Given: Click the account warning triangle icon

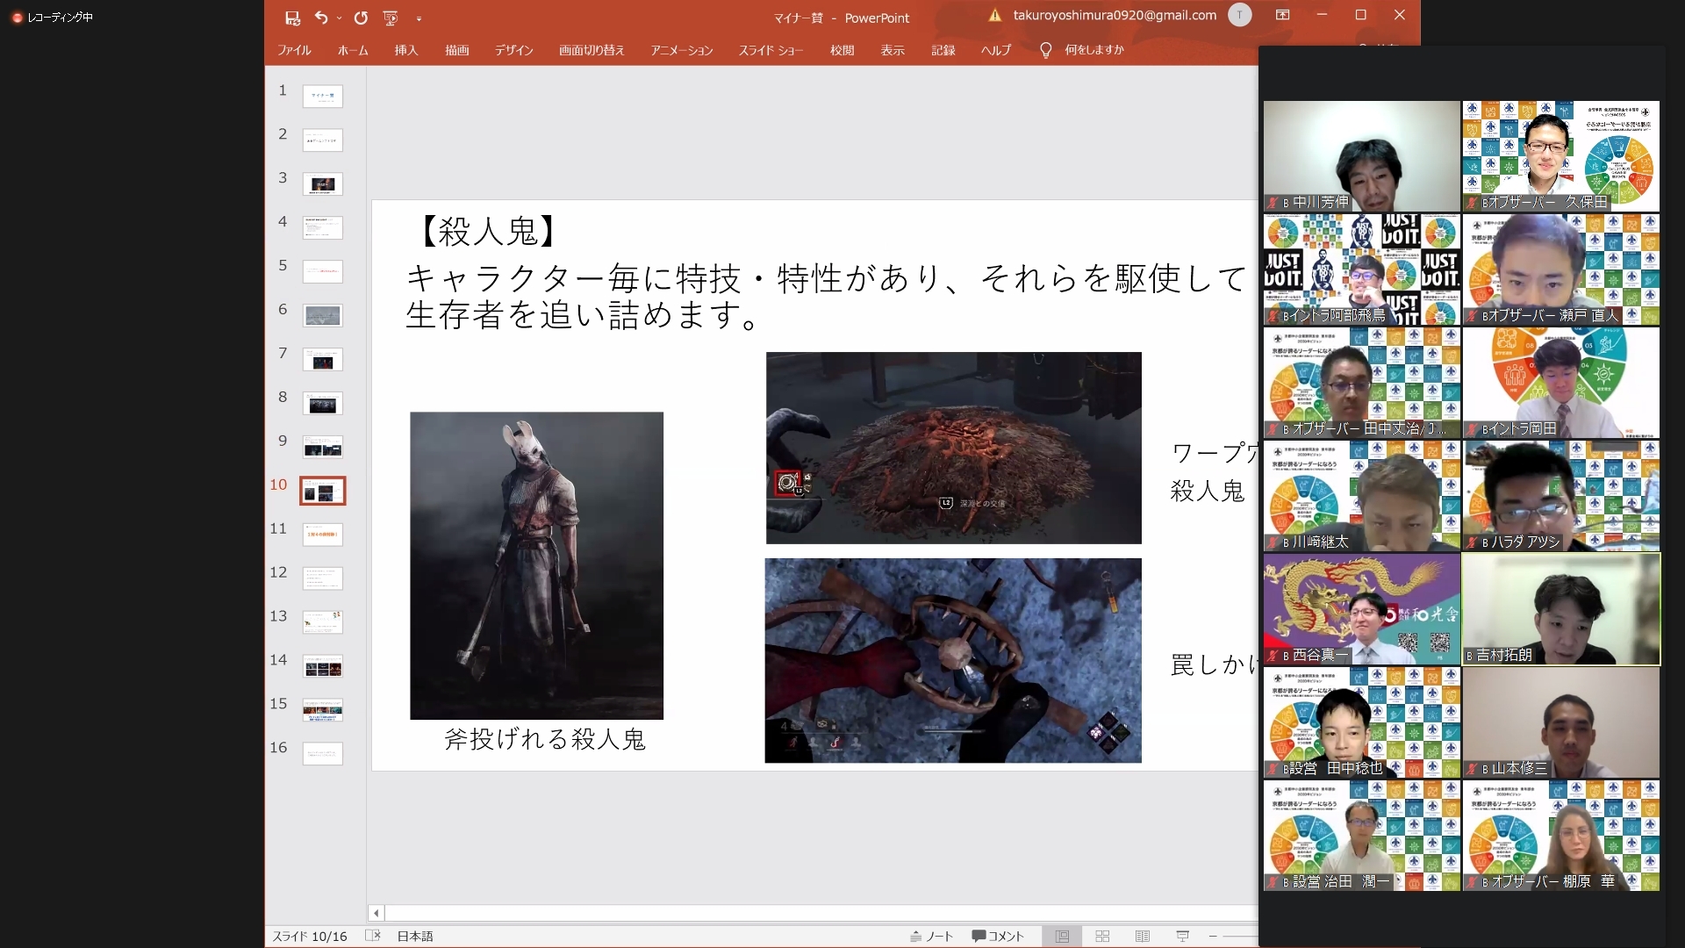Looking at the screenshot, I should (994, 15).
